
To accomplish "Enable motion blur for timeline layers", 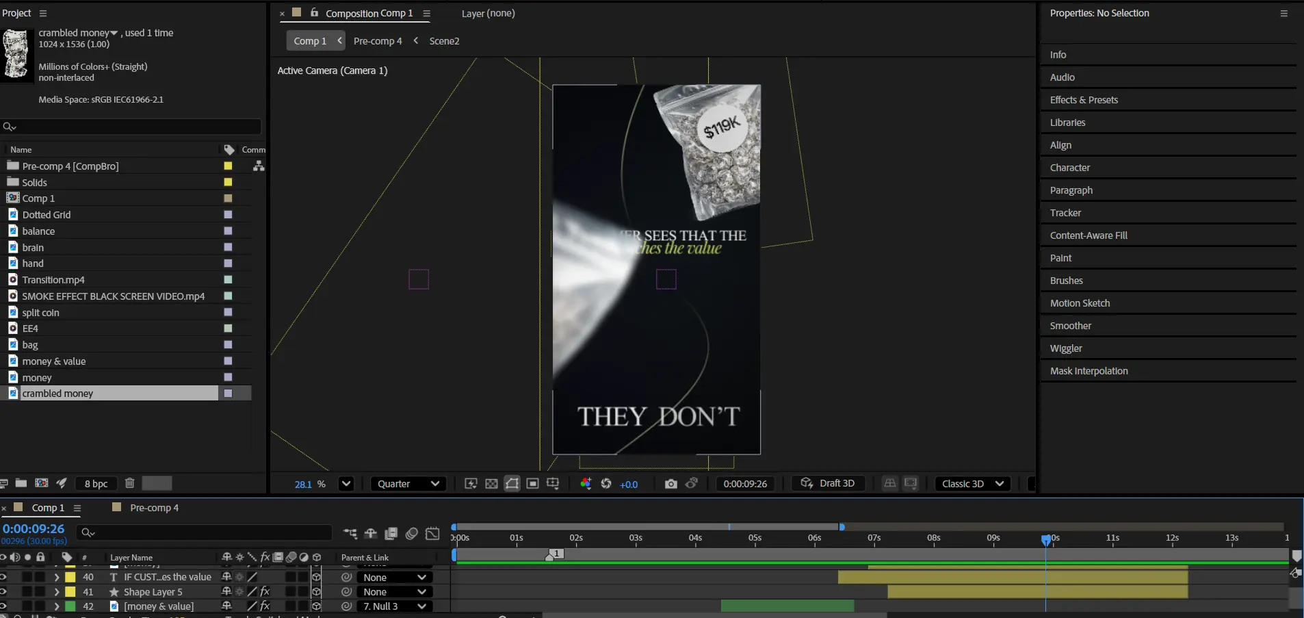I will [412, 533].
